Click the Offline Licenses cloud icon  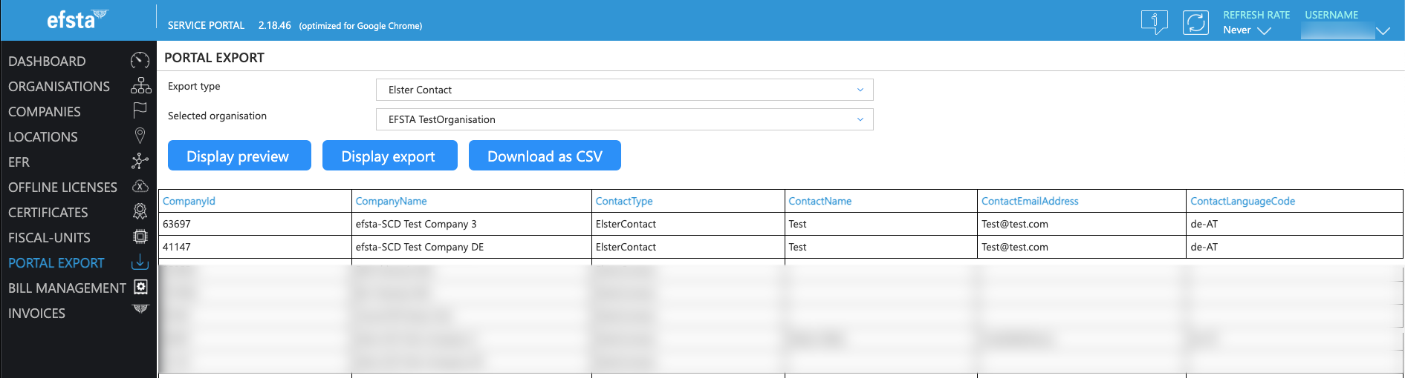140,186
